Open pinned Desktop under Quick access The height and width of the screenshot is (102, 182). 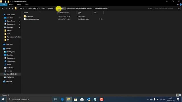pos(10,18)
